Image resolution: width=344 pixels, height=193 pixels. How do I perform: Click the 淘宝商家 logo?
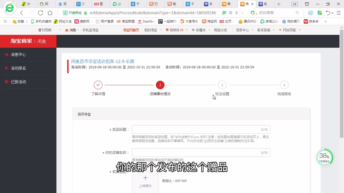[21, 41]
